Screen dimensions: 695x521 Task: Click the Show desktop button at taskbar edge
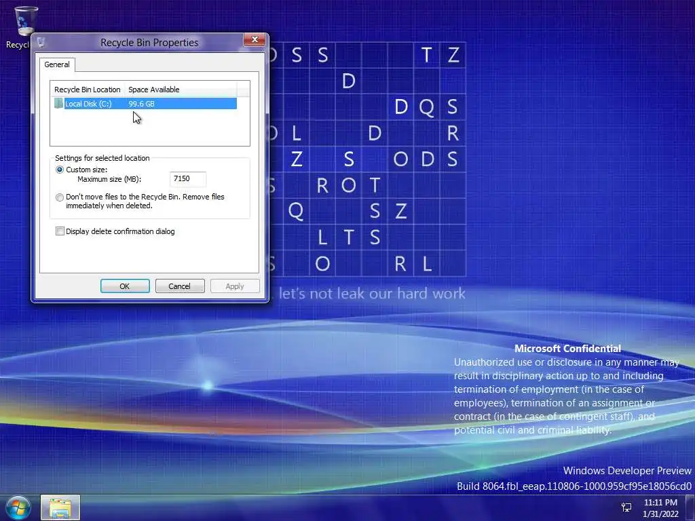(690, 507)
